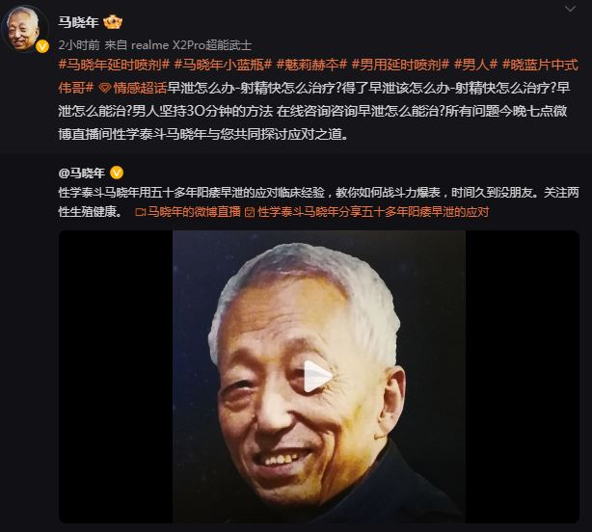592x532 pixels.
Task: Click the diamond super-topic icon before 情感超话
Action: coord(104,89)
